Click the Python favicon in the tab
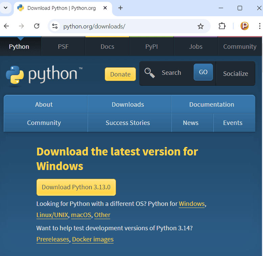Viewport: 263px width, 256px height. coord(21,8)
